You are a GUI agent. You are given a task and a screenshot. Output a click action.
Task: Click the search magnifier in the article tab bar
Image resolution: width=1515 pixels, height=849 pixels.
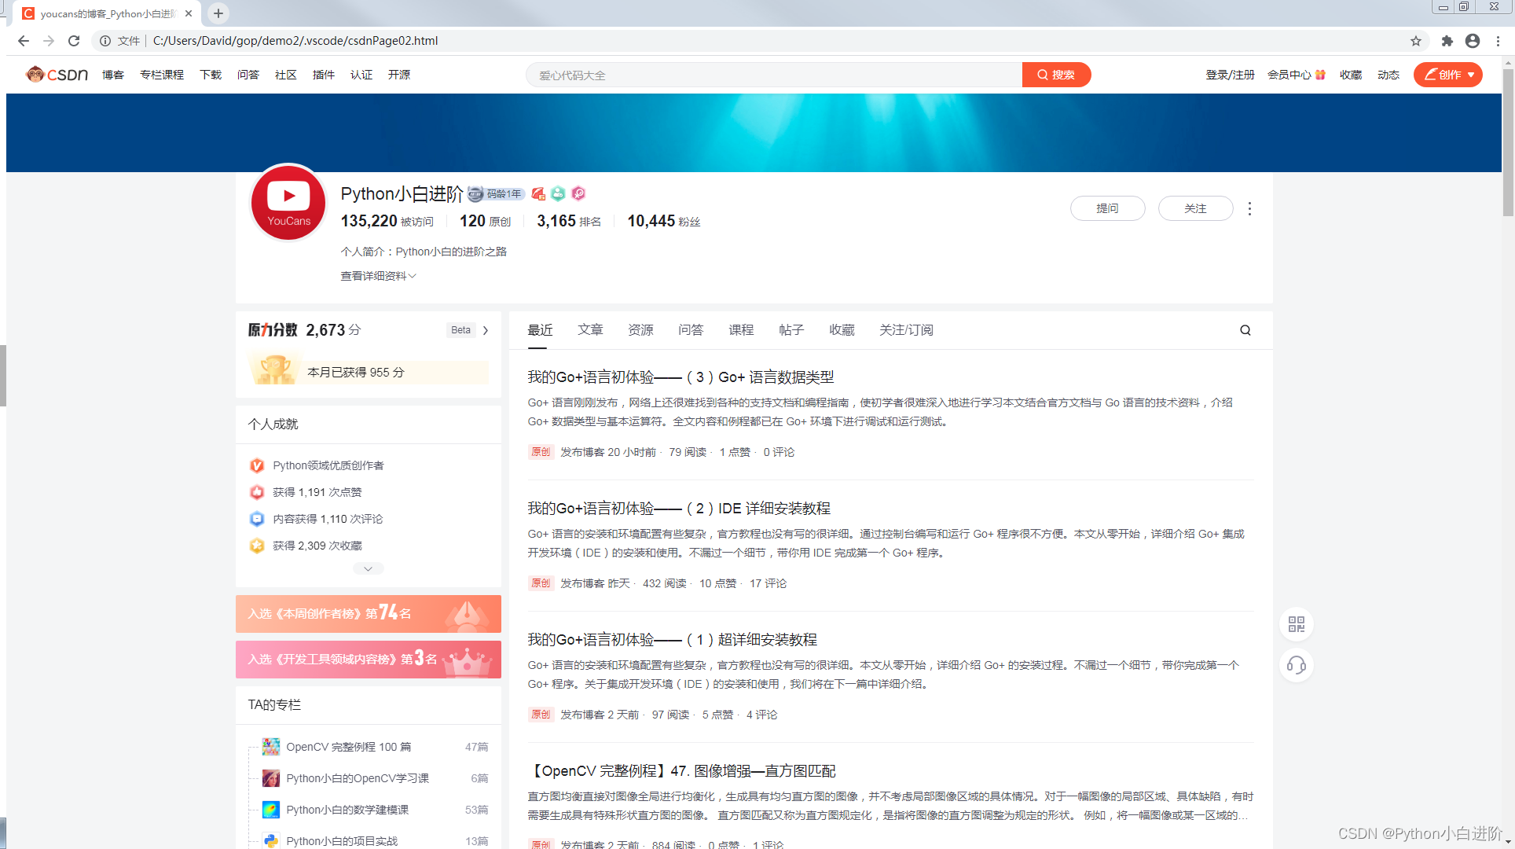pos(1244,330)
